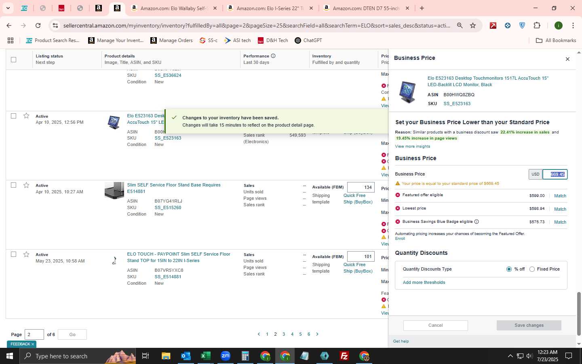Click the Save changes button
Screen dimensions: 582x364
[529, 325]
